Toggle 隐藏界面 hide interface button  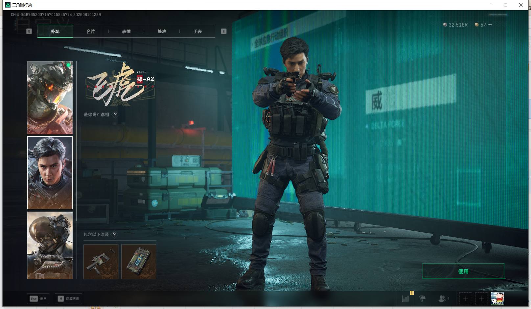point(68,299)
